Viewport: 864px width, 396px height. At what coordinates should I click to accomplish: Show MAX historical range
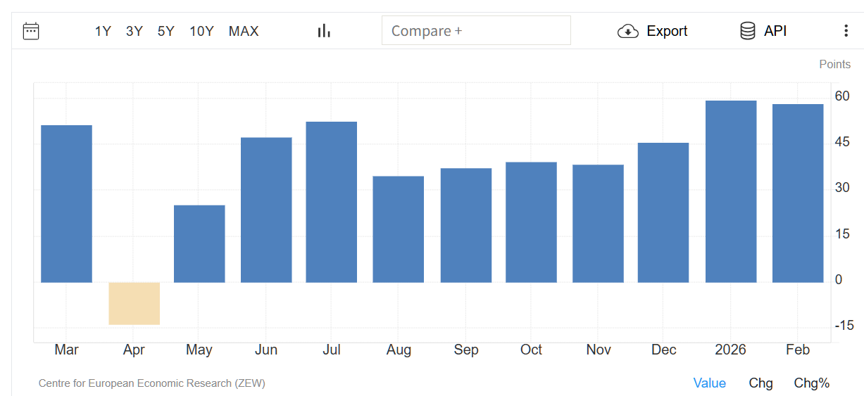(x=244, y=31)
